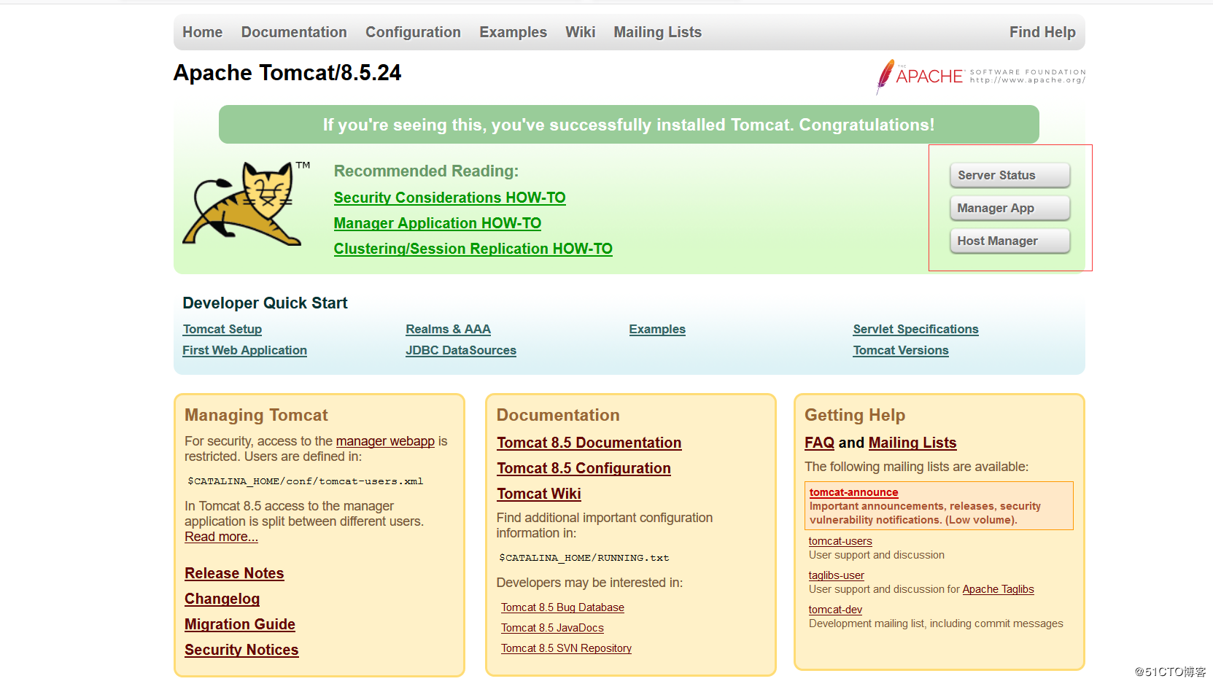The image size is (1213, 684).
Task: Open the Apache Taglibs link
Action: pos(998,589)
